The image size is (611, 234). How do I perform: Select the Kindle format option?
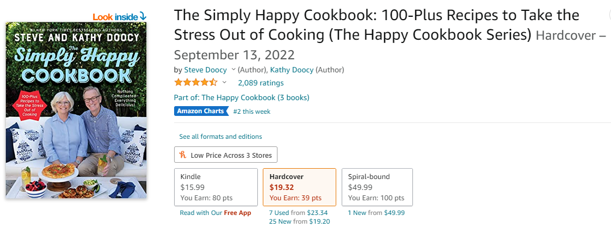(x=216, y=187)
